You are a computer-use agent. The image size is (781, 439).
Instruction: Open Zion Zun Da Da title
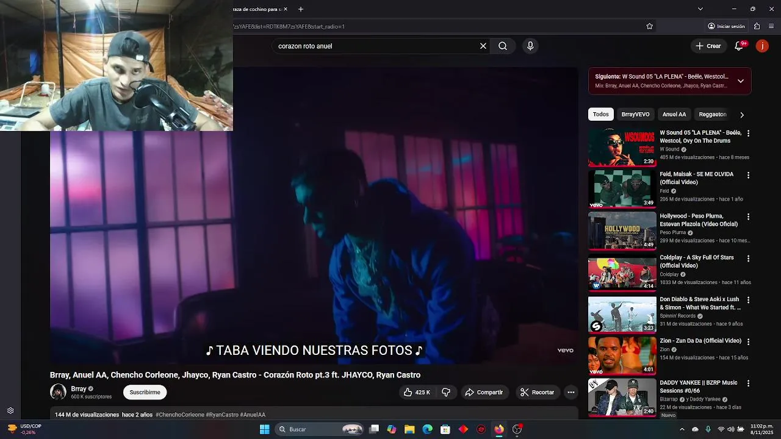[700, 341]
